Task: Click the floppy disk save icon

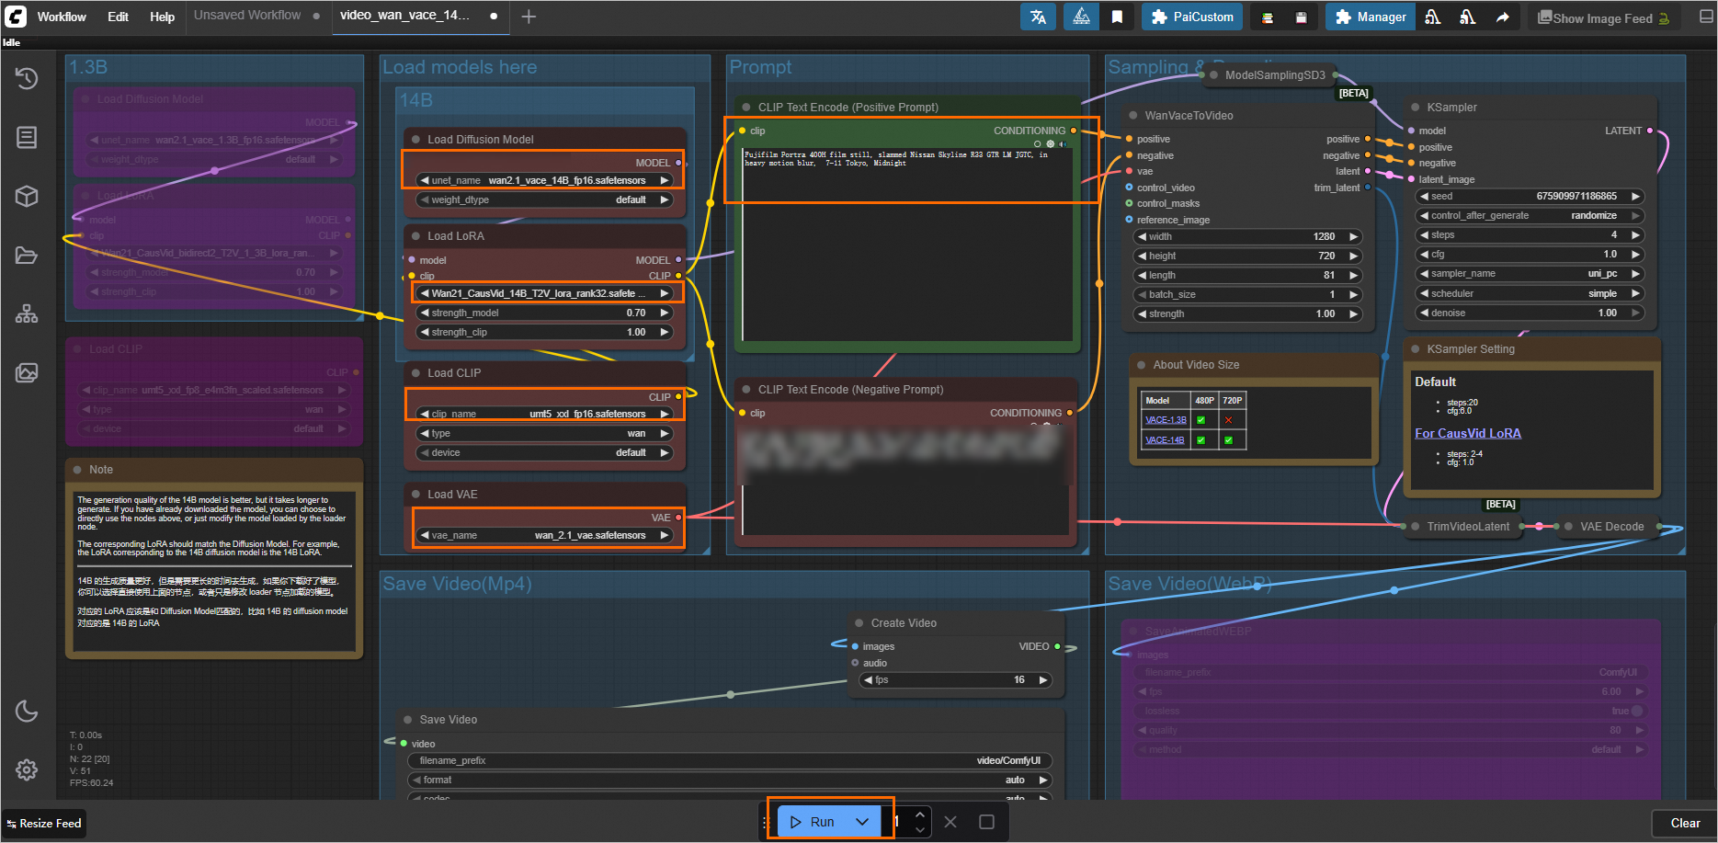Action: point(1302,17)
